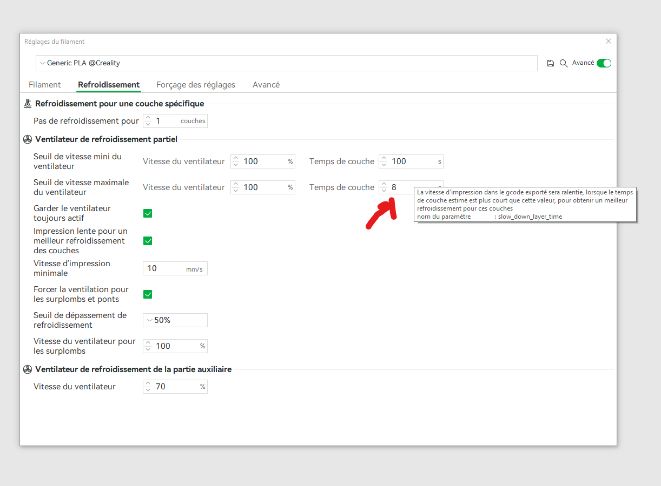Uncheck forced ventilation for overhangs and bridges

click(148, 294)
